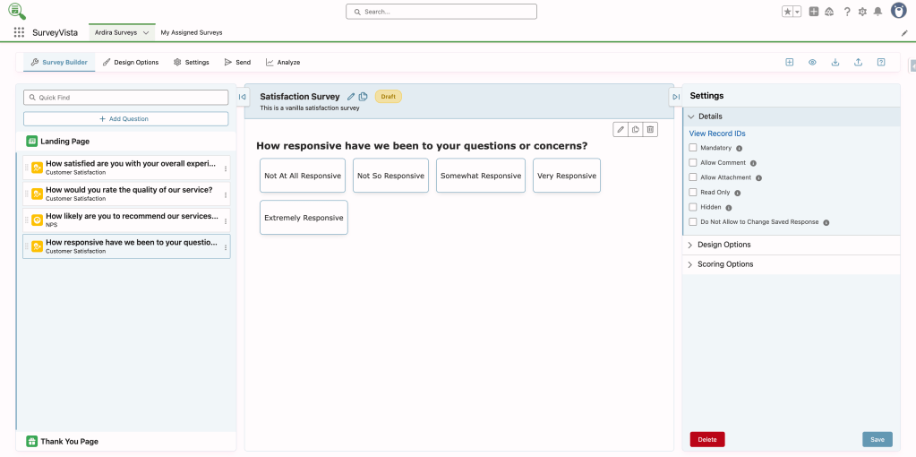This screenshot has height=457, width=916.
Task: Switch to the Send tab
Action: pos(238,62)
